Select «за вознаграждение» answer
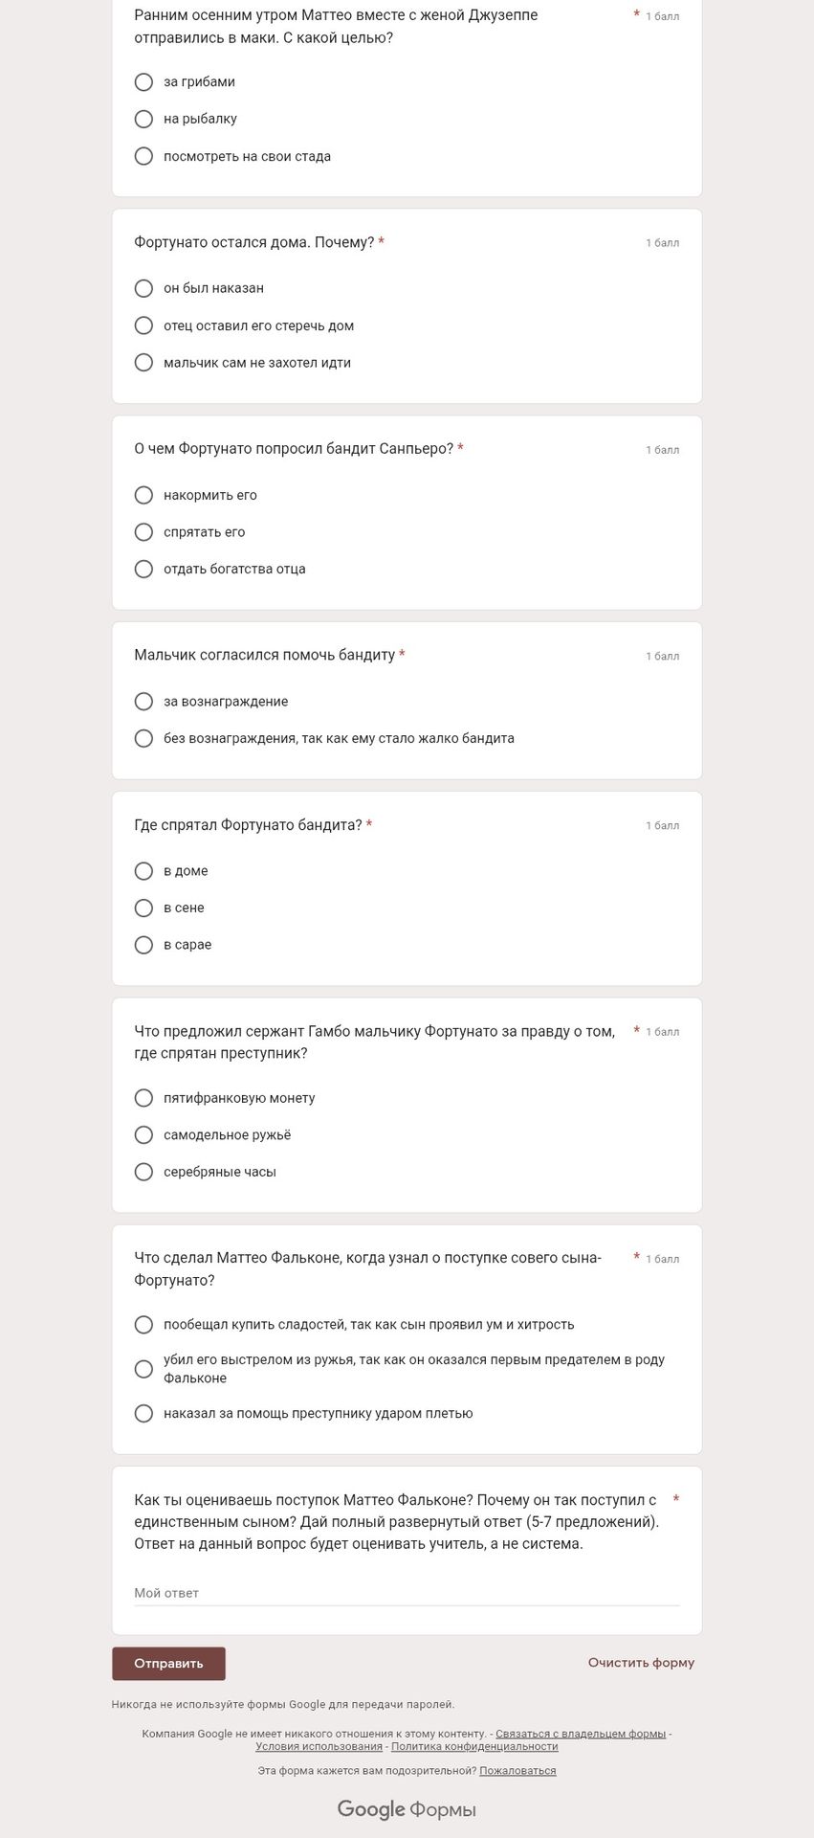This screenshot has height=1838, width=814. point(143,702)
